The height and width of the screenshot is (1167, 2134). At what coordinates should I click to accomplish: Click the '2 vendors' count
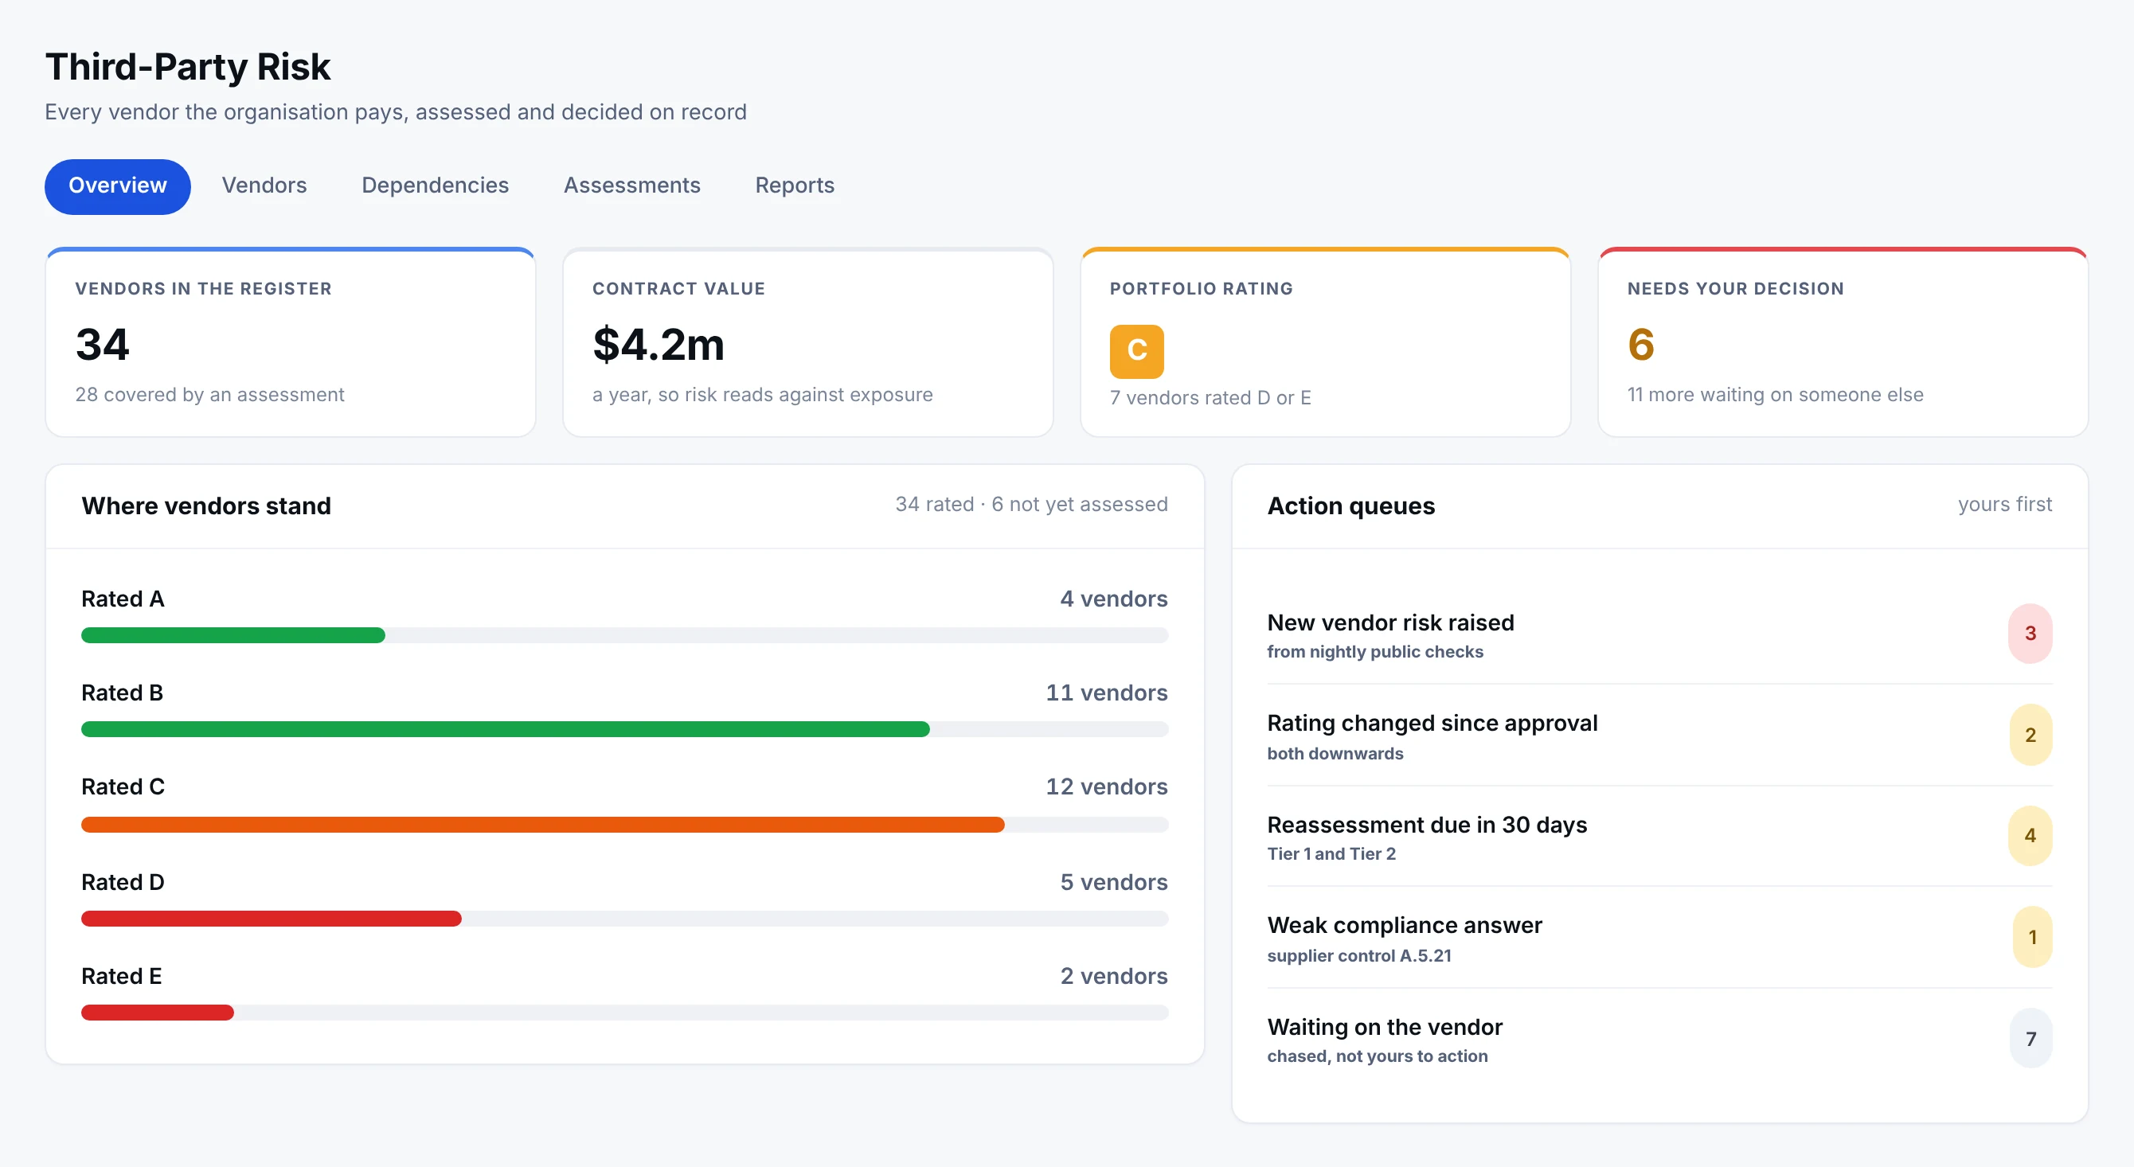click(1113, 977)
